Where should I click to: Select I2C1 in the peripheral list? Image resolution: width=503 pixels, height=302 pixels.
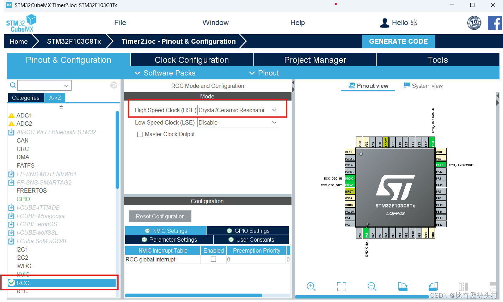[x=22, y=249]
